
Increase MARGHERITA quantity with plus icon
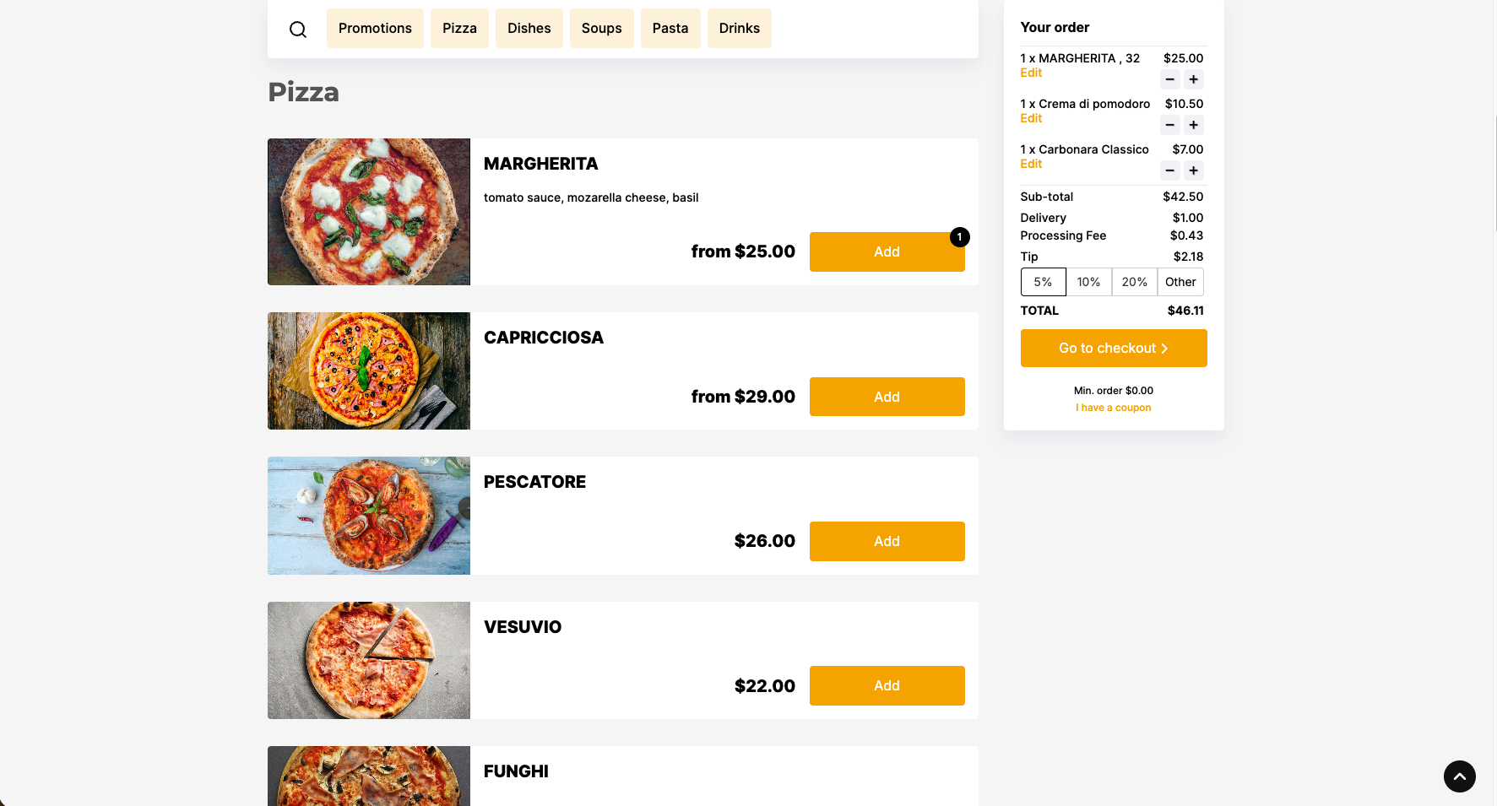click(1193, 80)
